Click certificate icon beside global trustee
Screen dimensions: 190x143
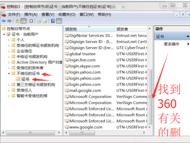click(67, 54)
